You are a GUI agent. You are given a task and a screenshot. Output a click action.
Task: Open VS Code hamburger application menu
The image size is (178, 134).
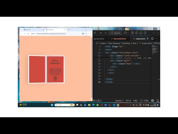point(95,33)
